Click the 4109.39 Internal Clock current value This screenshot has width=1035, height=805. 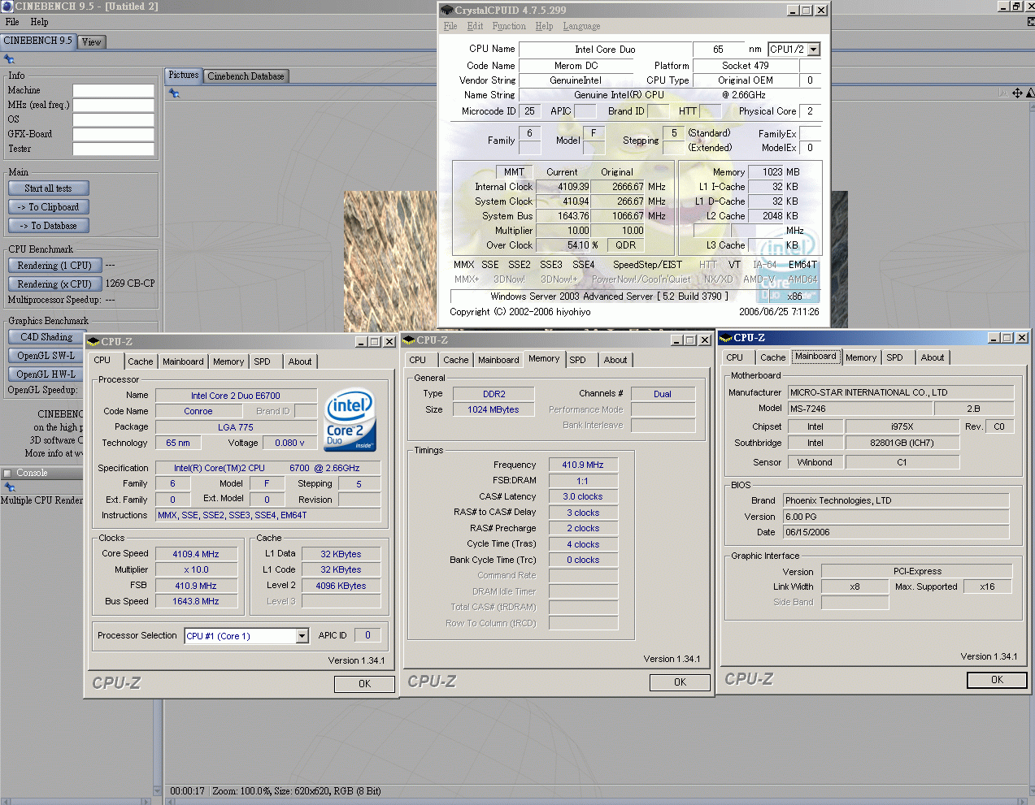tap(562, 187)
